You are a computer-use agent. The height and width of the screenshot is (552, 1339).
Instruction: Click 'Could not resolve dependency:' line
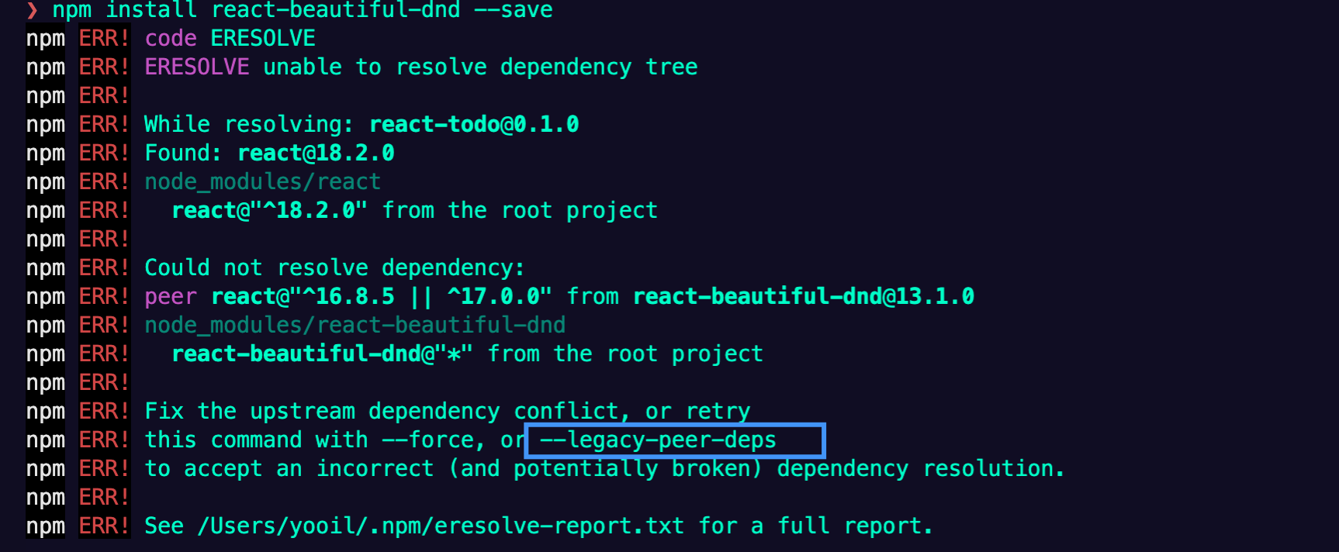click(335, 267)
